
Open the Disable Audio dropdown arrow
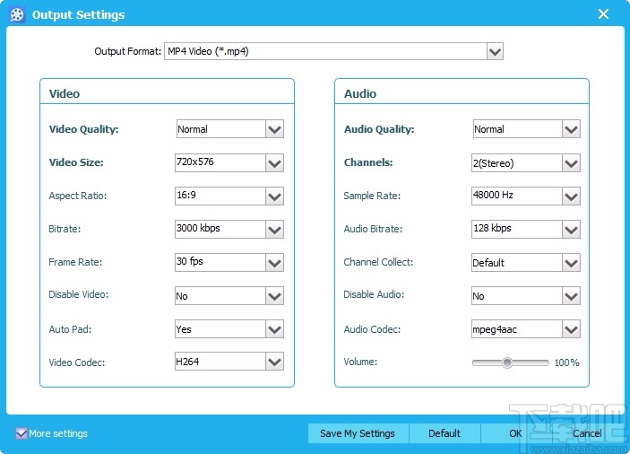coord(572,296)
